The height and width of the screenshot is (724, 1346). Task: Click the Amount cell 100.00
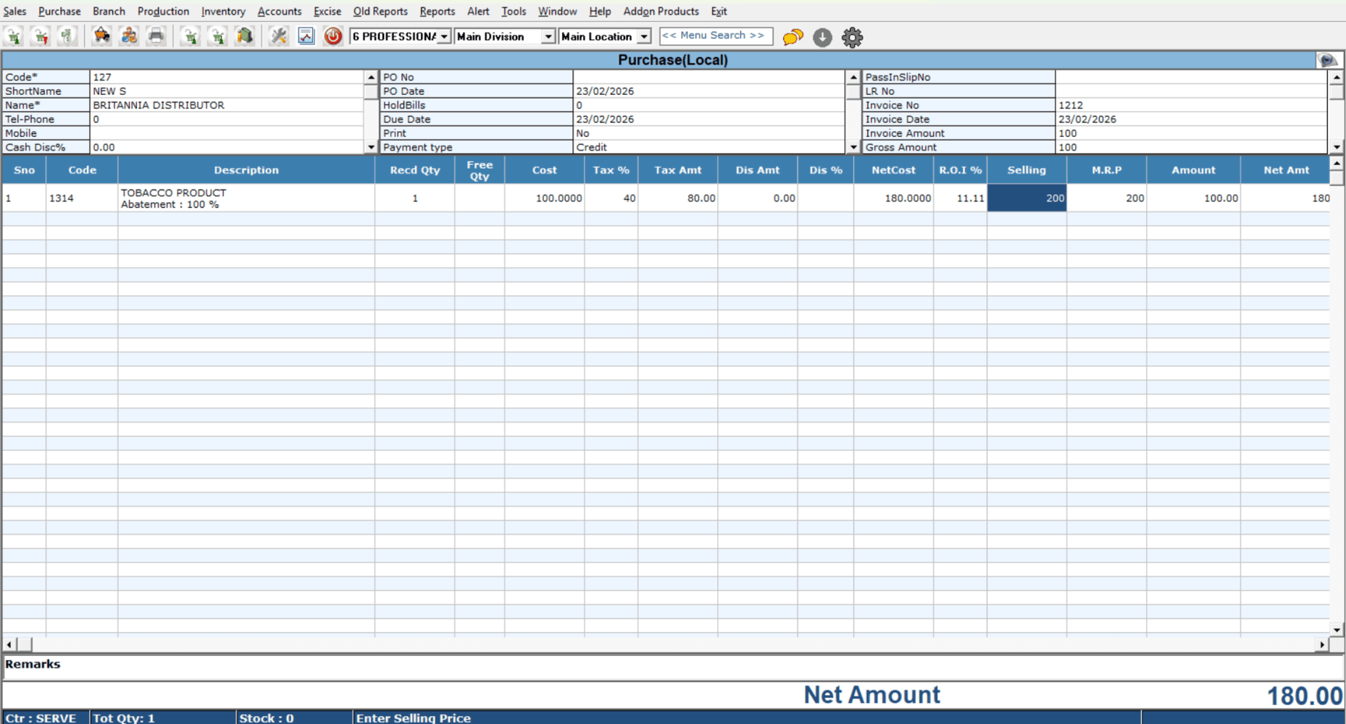[1193, 198]
